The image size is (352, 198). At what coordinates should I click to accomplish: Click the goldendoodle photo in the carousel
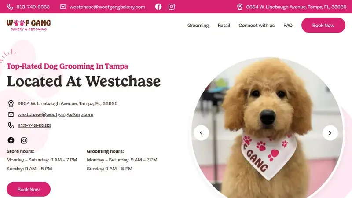coord(267,128)
